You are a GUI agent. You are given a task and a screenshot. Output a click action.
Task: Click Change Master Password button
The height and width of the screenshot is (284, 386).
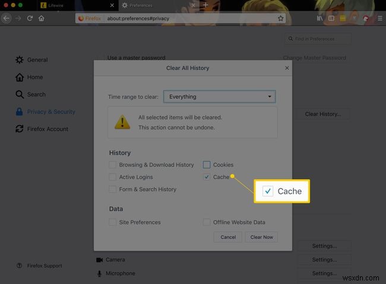(314, 58)
